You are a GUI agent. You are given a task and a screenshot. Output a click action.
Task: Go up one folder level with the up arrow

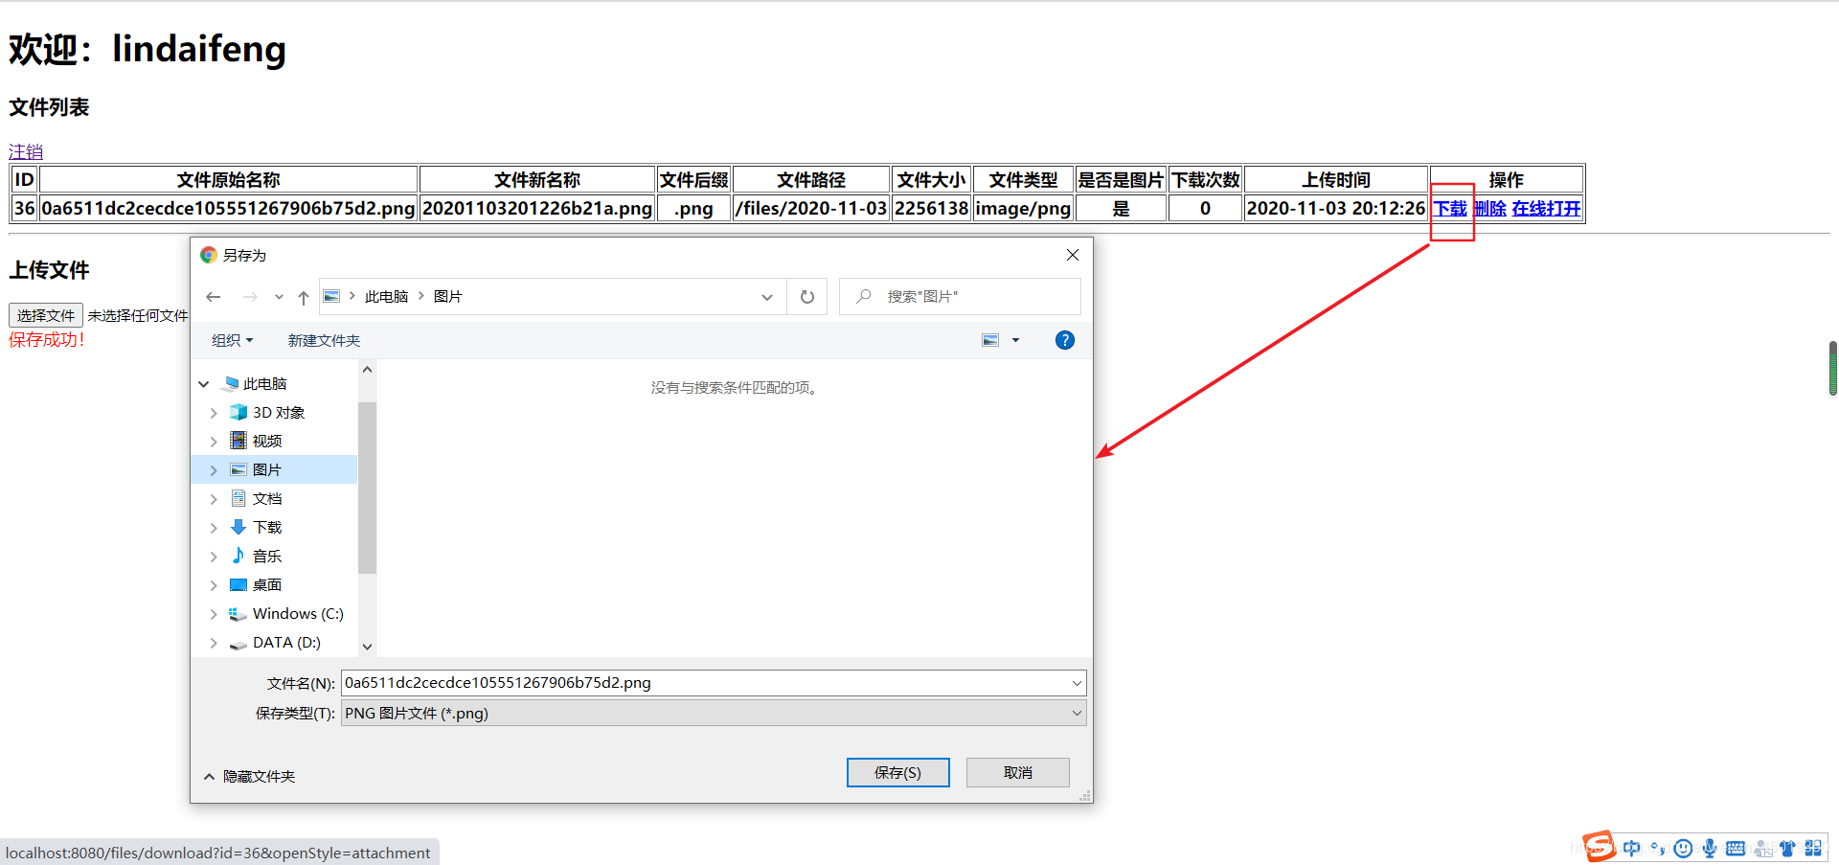304,297
